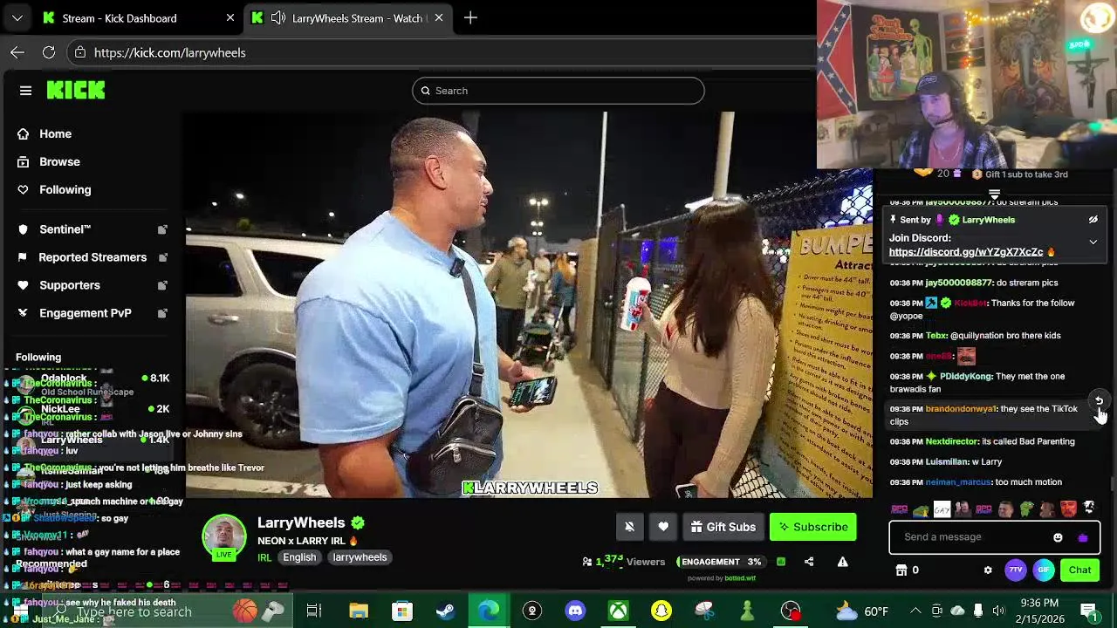
Task: Click the Engagement 3% progress bar
Action: [720, 562]
